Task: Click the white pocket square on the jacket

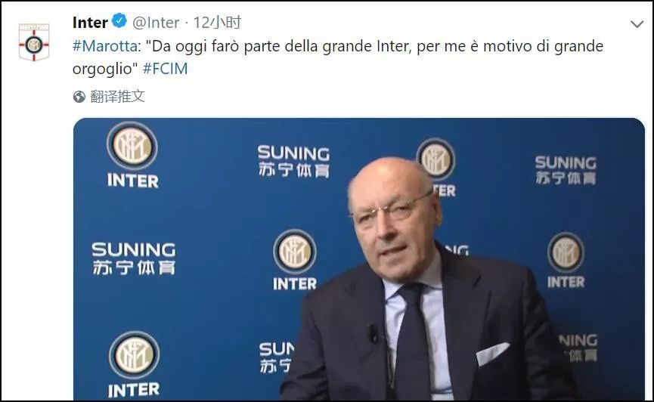Action: 492,354
